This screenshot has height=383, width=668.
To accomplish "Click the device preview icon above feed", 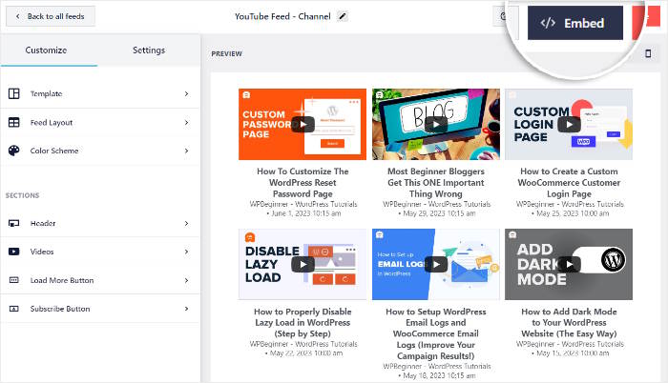I will (647, 54).
